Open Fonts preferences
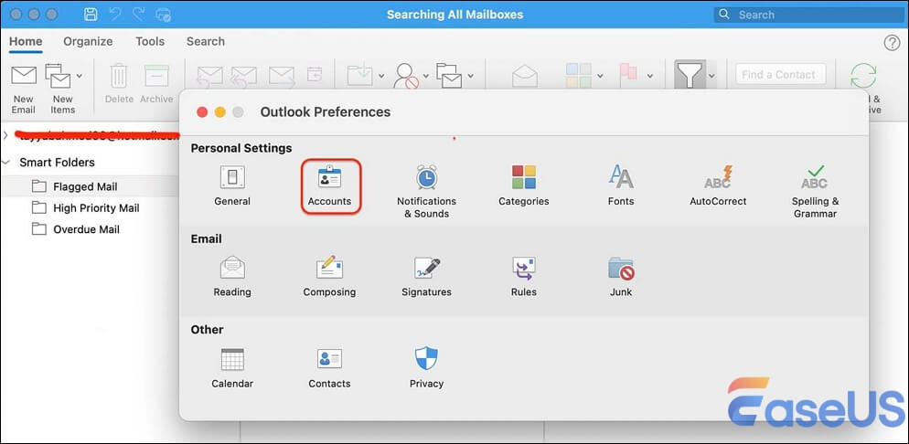 point(621,185)
